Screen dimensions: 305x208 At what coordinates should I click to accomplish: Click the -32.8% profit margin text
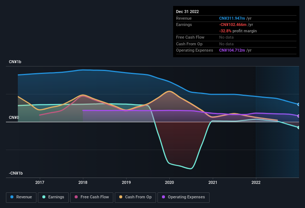point(238,31)
